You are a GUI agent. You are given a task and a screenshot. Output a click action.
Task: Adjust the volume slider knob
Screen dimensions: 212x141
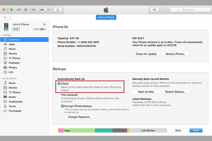(45, 10)
